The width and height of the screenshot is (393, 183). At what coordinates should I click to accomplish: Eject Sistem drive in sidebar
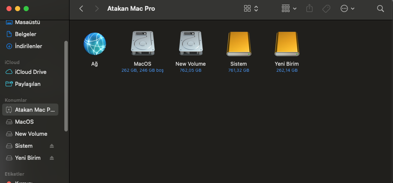52,146
